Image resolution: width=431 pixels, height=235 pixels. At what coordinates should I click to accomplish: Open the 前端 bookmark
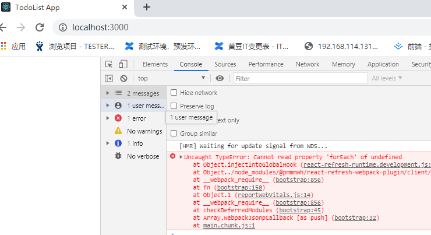coord(412,46)
